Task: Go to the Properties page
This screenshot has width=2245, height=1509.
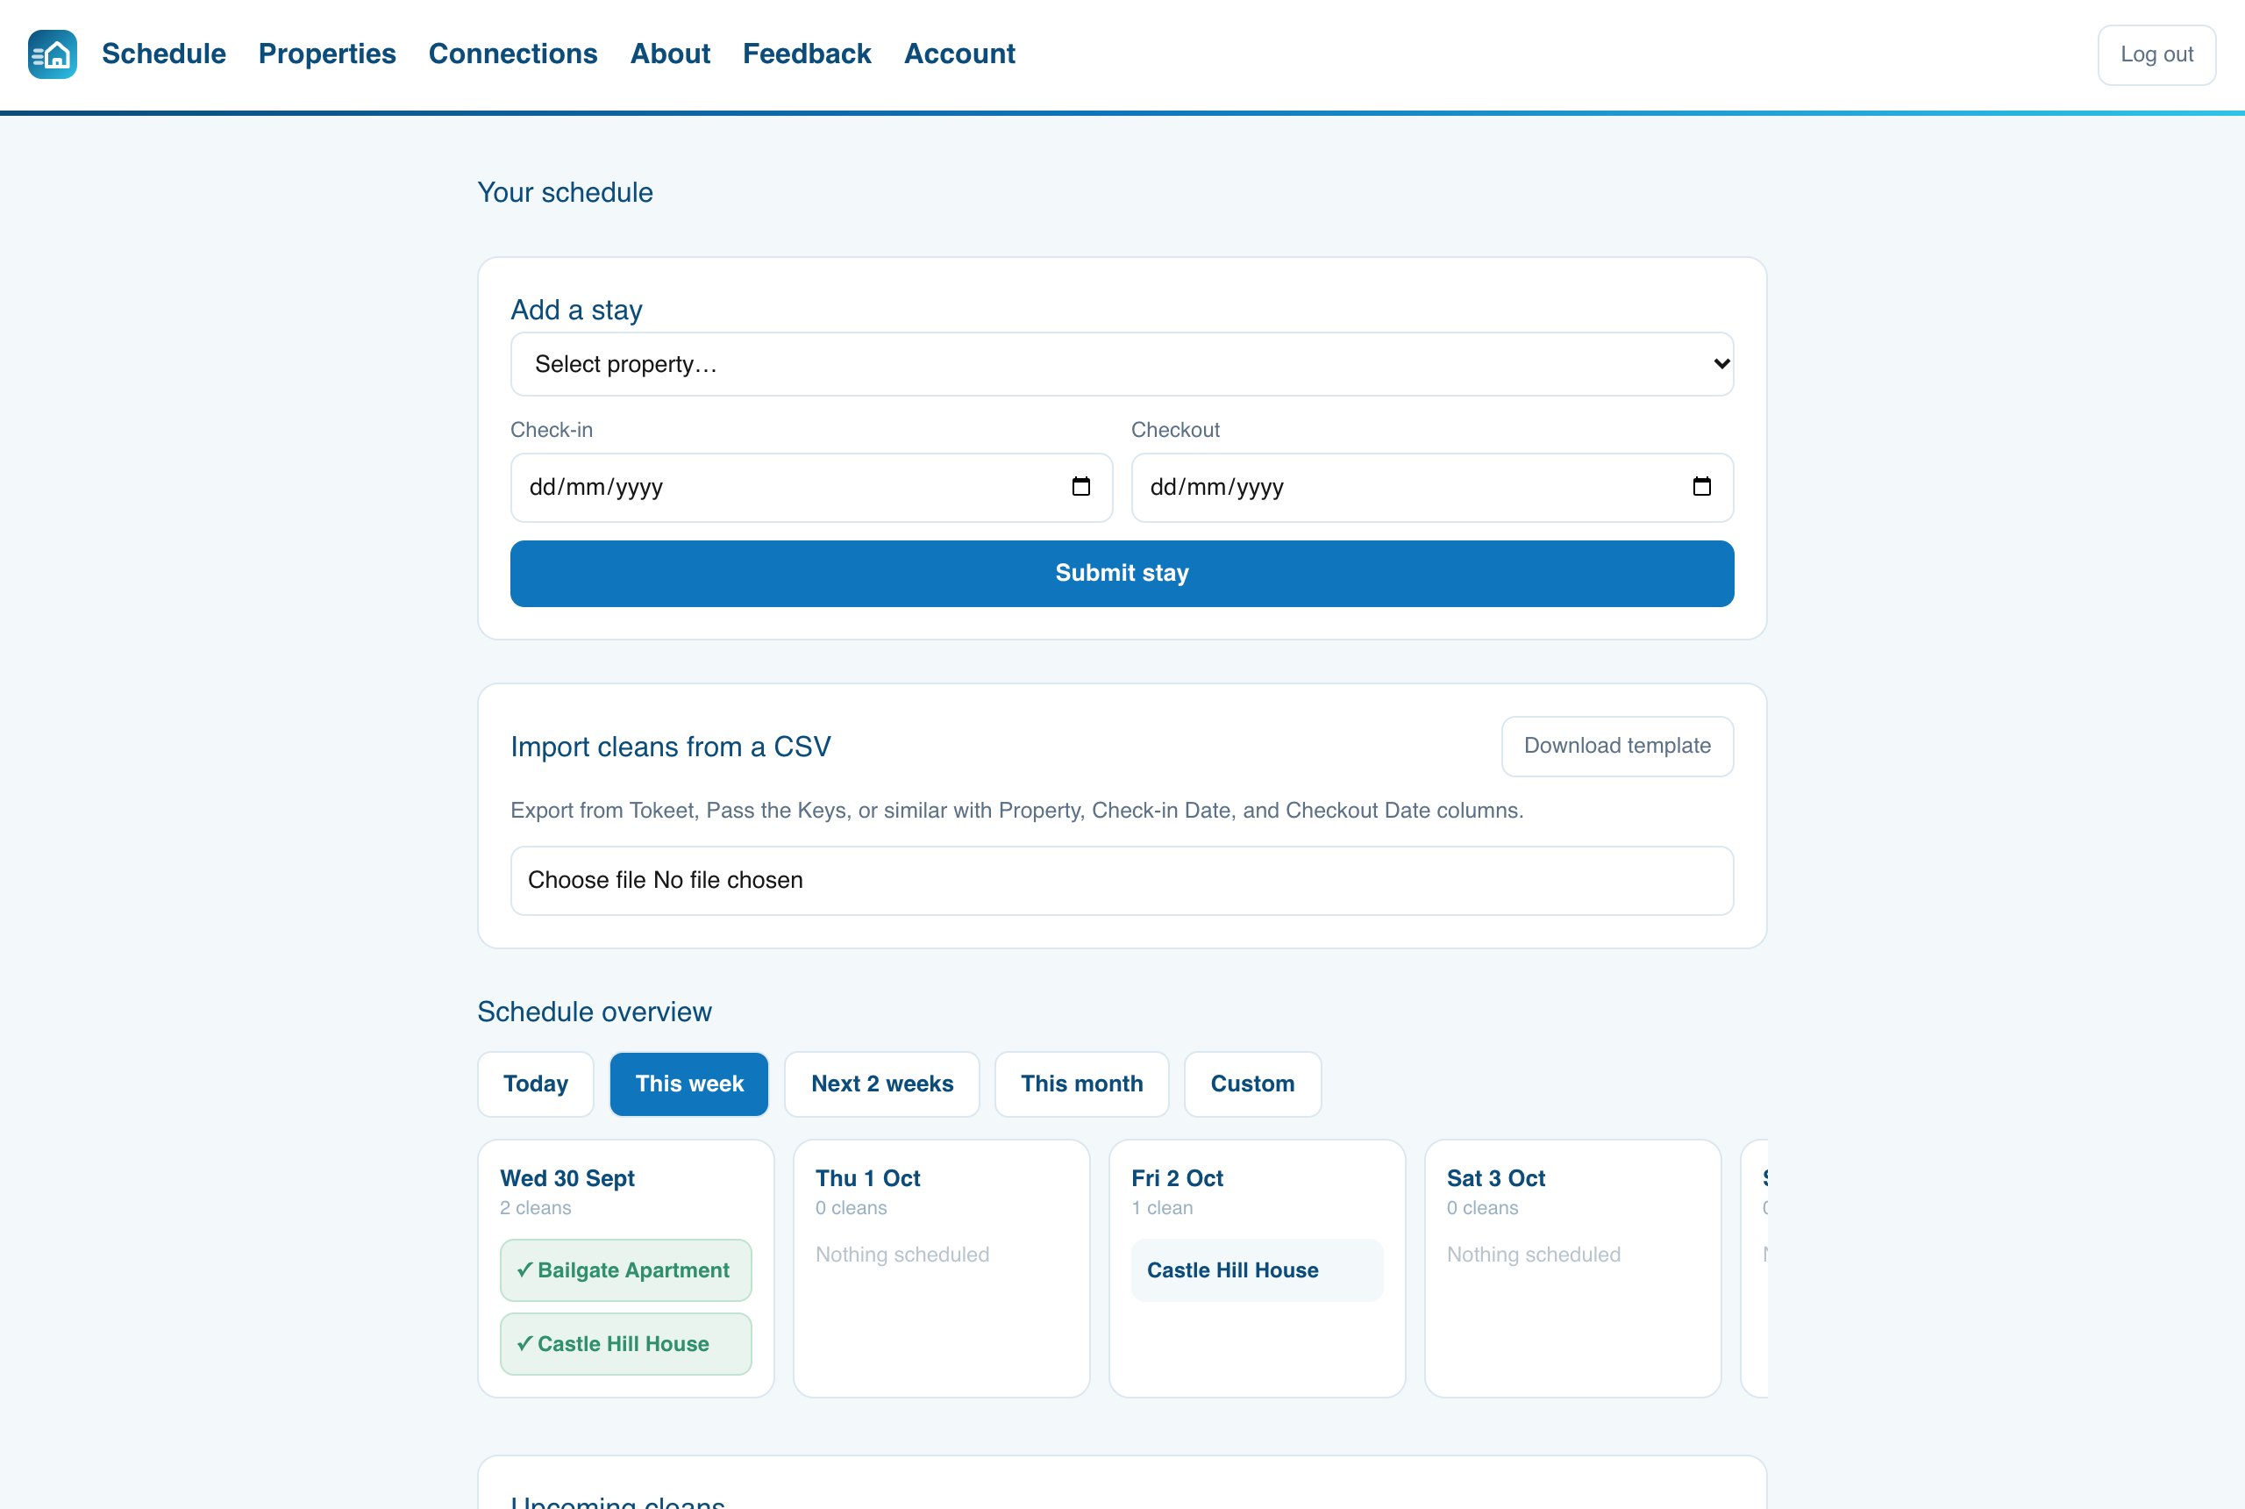Action: (x=327, y=54)
